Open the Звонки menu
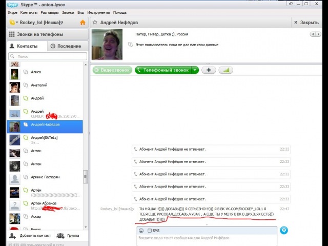This screenshot has width=328, height=246. click(68, 12)
